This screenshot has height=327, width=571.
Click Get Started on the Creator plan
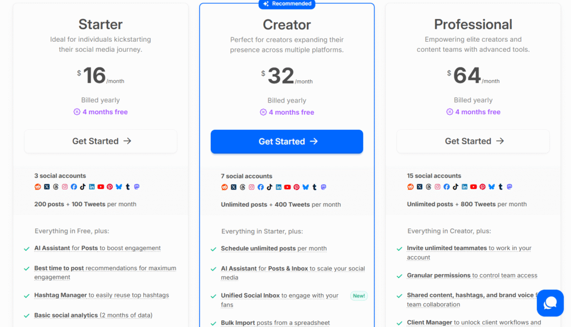coord(287,141)
